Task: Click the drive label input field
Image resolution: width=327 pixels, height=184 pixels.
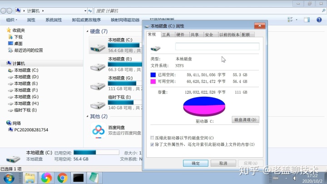Action: 217,46
